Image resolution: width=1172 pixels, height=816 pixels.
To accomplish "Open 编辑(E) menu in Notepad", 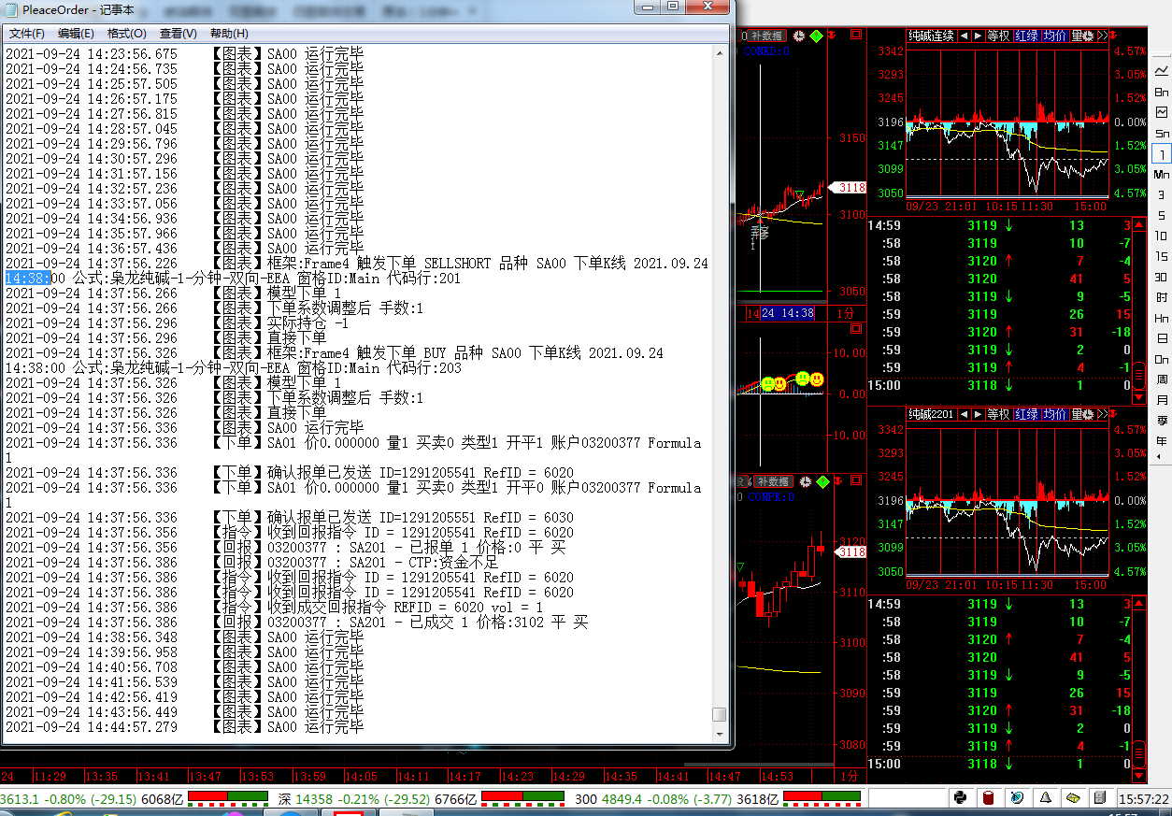I will (x=76, y=34).
